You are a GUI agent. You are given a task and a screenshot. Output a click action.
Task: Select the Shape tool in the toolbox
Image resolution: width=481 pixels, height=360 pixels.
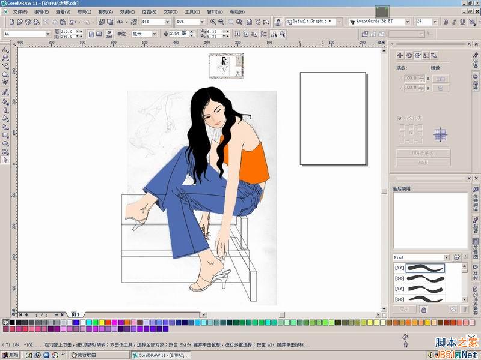5,50
